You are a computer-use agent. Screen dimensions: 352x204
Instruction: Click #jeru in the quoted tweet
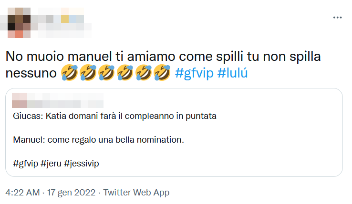tap(51, 164)
